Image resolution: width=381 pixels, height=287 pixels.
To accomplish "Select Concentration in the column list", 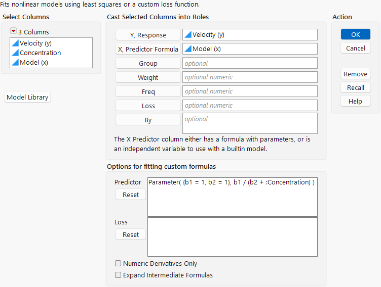I will [40, 53].
